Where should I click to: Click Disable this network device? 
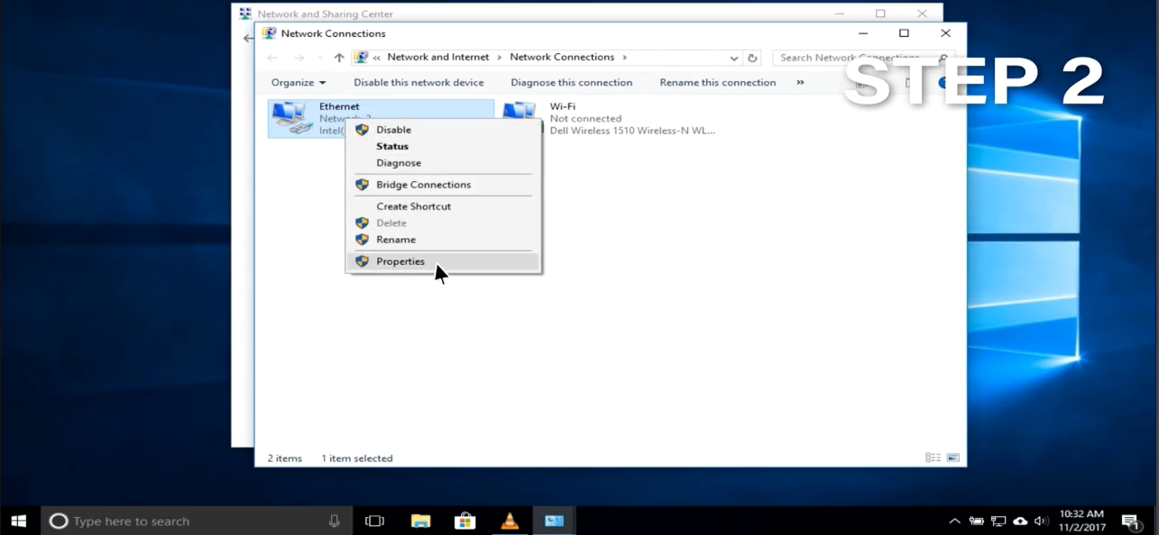pos(419,83)
